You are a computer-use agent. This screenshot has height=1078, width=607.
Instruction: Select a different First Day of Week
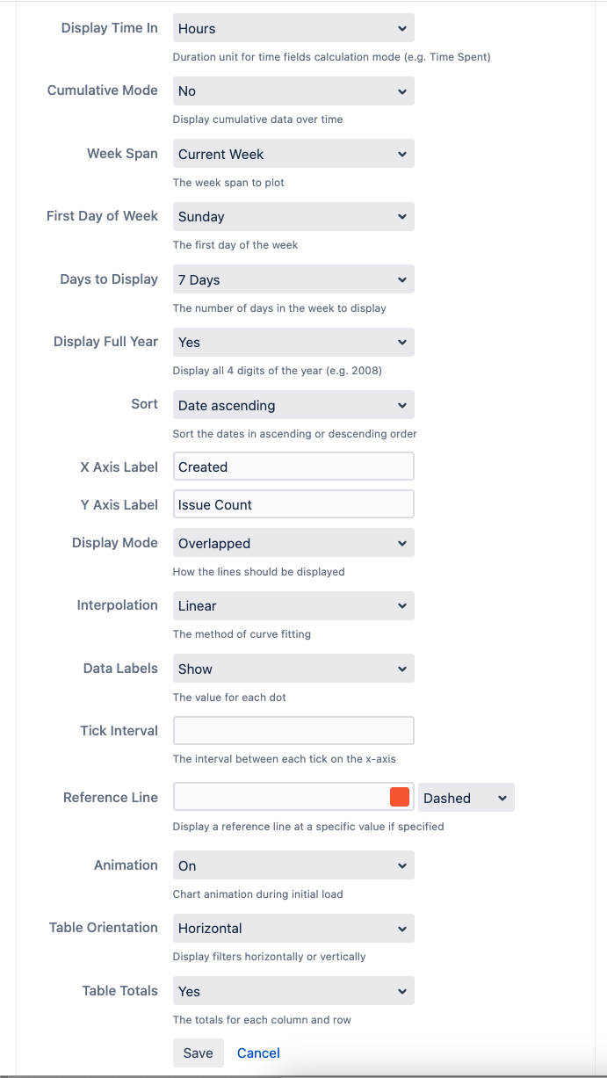(293, 216)
